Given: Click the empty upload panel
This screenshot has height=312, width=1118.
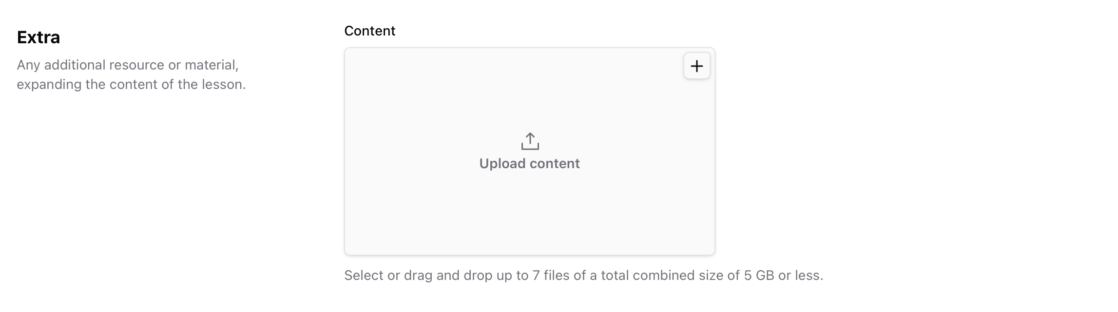Looking at the screenshot, I should pyautogui.click(x=530, y=219).
